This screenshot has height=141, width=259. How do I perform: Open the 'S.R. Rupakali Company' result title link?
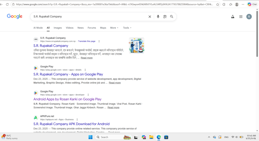click(x=51, y=46)
